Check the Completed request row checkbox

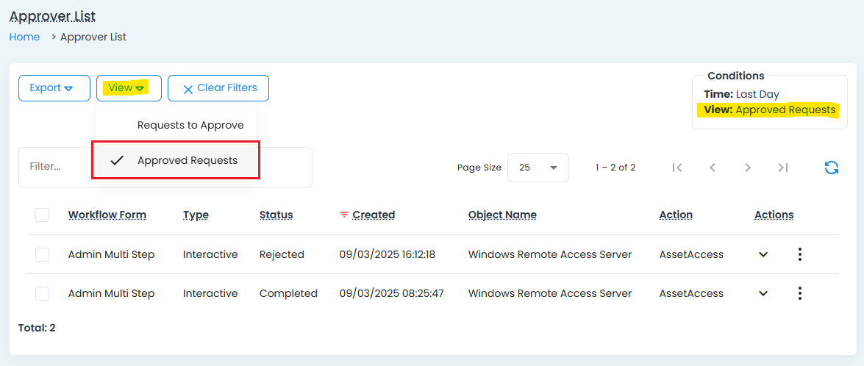tap(43, 293)
